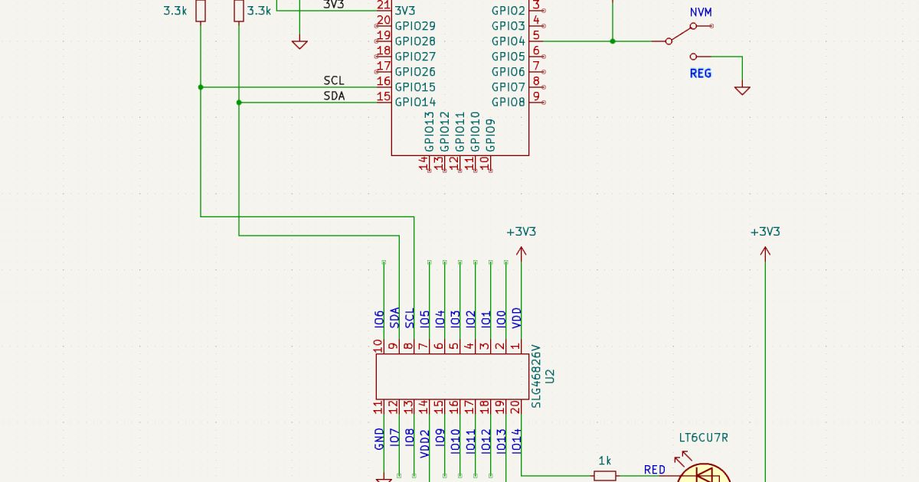Select the U2 reference designator

[x=550, y=376]
